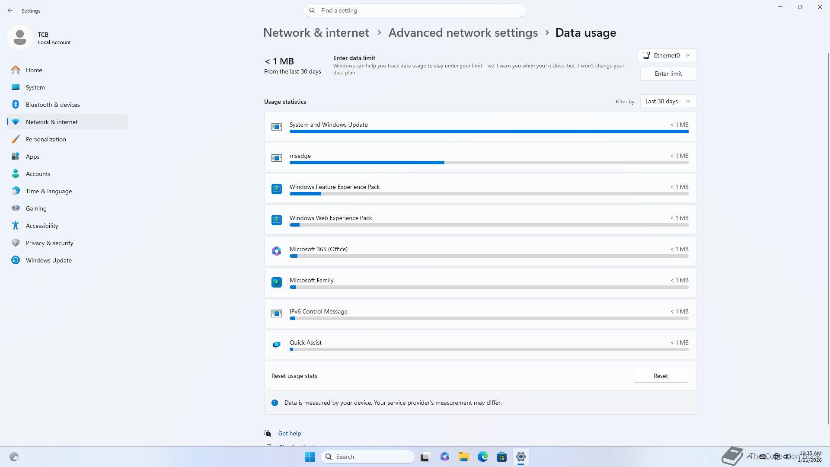The image size is (830, 467).
Task: Click the Enter limit button
Action: click(668, 74)
